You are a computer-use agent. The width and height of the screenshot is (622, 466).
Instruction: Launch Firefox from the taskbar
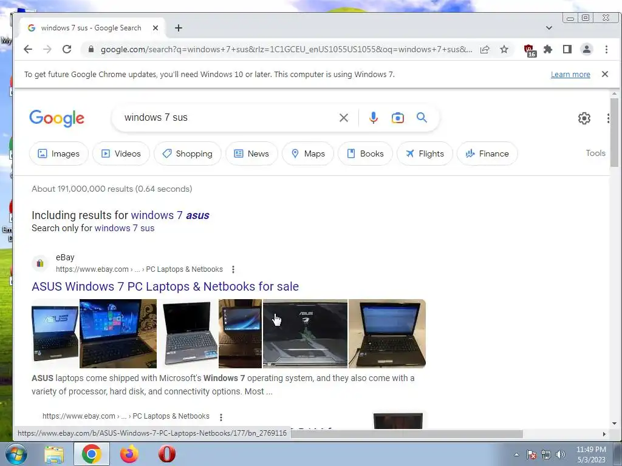tap(129, 454)
